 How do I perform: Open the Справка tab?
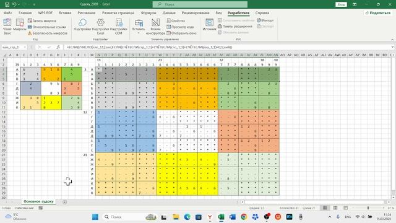(262, 12)
